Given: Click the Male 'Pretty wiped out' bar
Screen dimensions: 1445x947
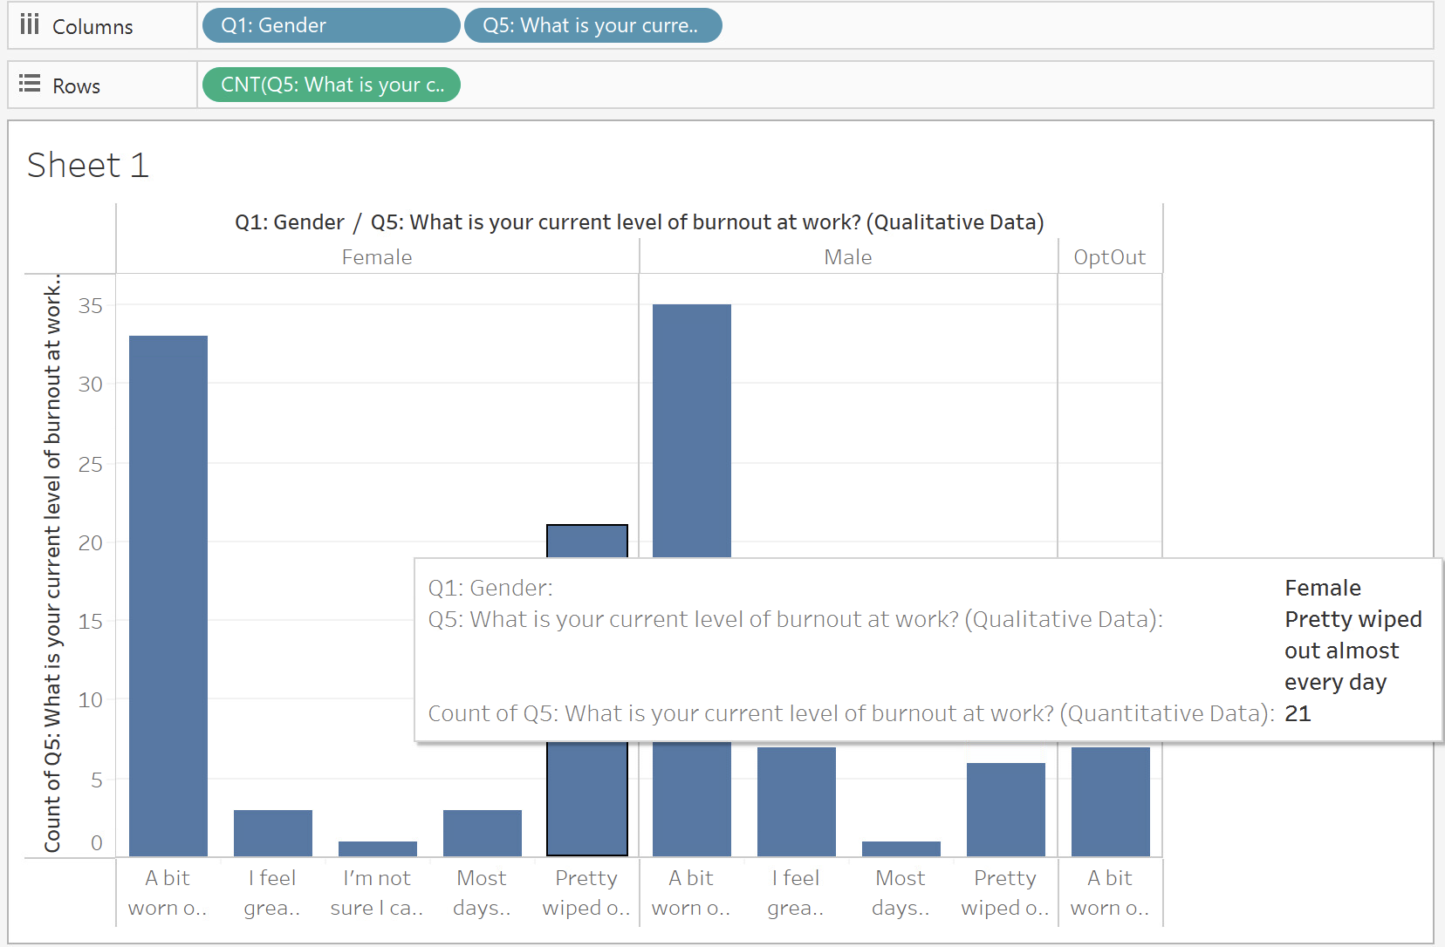Looking at the screenshot, I should click(x=1006, y=809).
